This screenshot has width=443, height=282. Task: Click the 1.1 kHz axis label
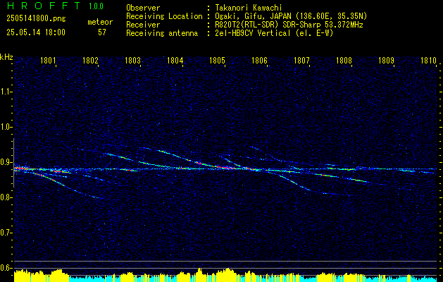click(6, 92)
